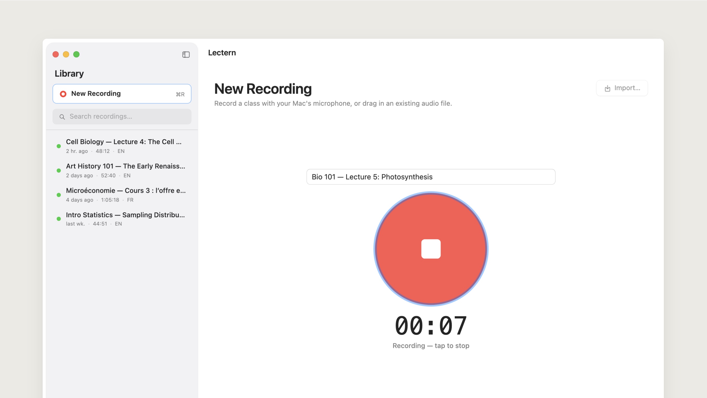Click the green status dot for Microéconomie
Viewport: 707px width, 398px height.
click(58, 195)
